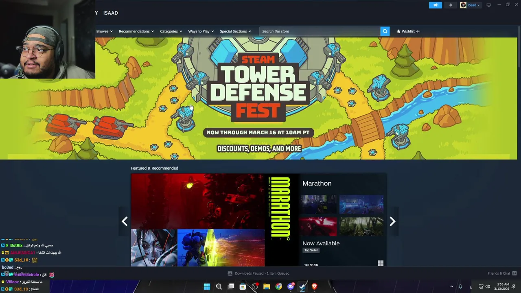View the red Marathon screenshot thumbnail

pos(318,227)
